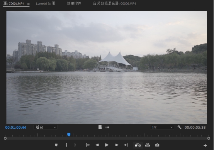Click the duration readout 00:00:05:38

point(195,127)
